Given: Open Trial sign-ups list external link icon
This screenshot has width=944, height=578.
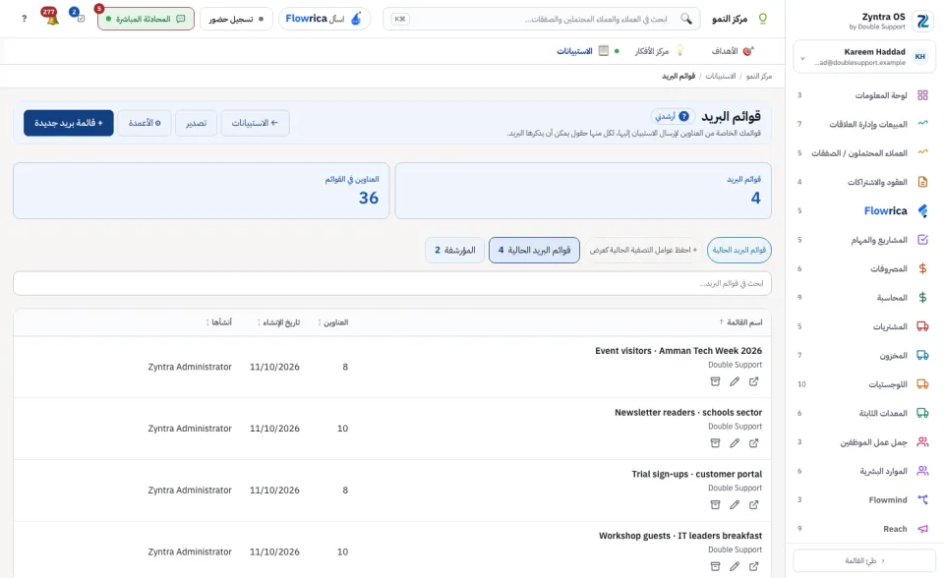Looking at the screenshot, I should [754, 505].
